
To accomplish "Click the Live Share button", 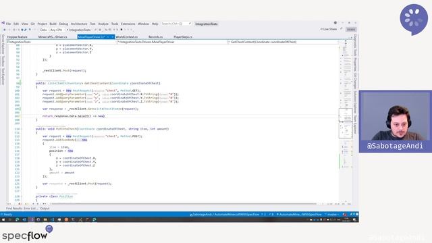I will pyautogui.click(x=329, y=29).
